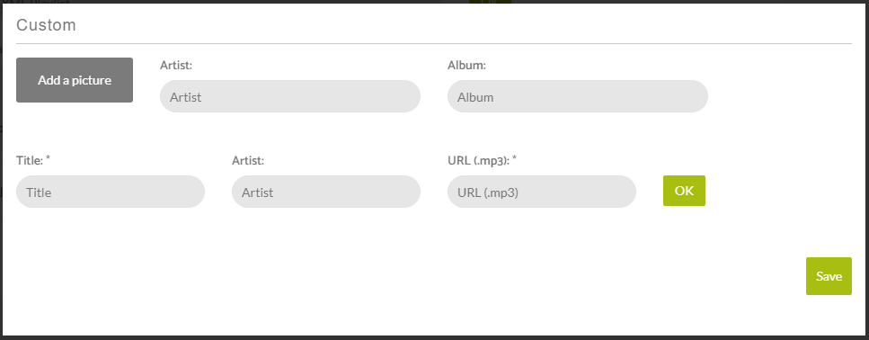Click the green button peeking above the dialog

pyautogui.click(x=490, y=2)
